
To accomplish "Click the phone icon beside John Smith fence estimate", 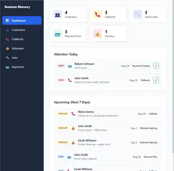I will [70, 80].
